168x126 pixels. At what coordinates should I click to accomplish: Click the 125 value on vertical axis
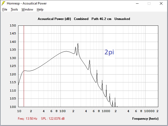(x=13, y=66)
